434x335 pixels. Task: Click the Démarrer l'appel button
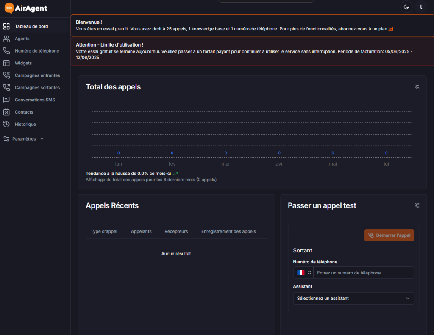click(389, 235)
